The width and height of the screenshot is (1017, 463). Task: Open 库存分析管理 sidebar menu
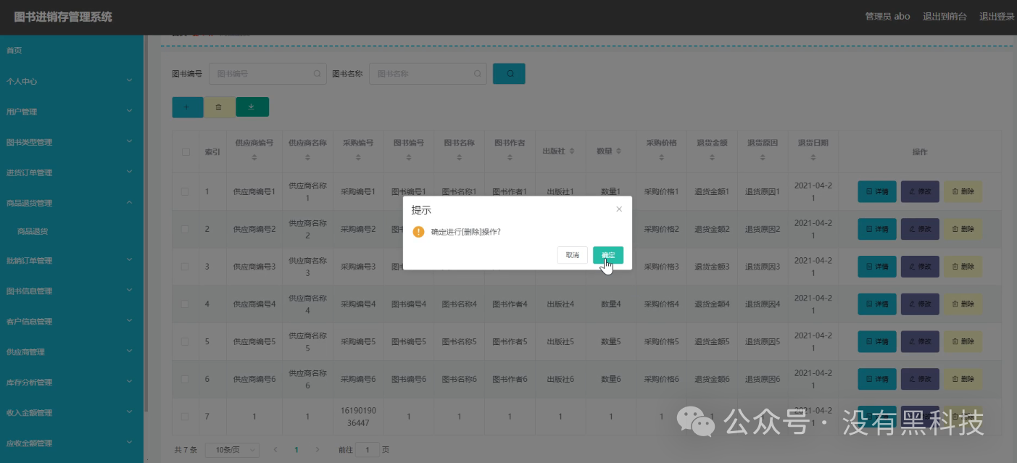[x=72, y=382]
